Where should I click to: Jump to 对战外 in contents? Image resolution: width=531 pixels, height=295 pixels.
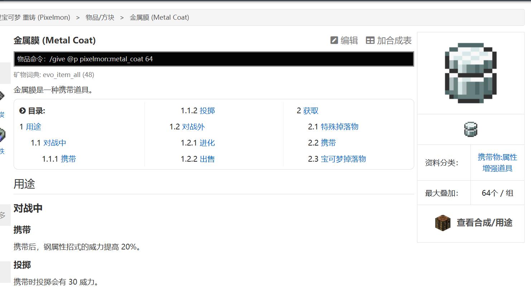(193, 127)
